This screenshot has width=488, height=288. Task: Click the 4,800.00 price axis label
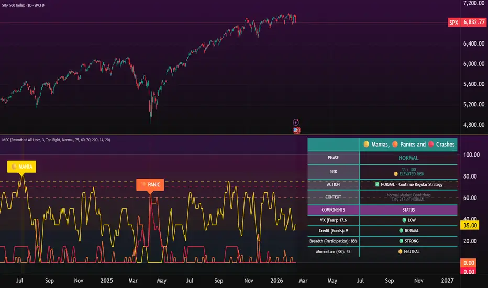pyautogui.click(x=474, y=125)
